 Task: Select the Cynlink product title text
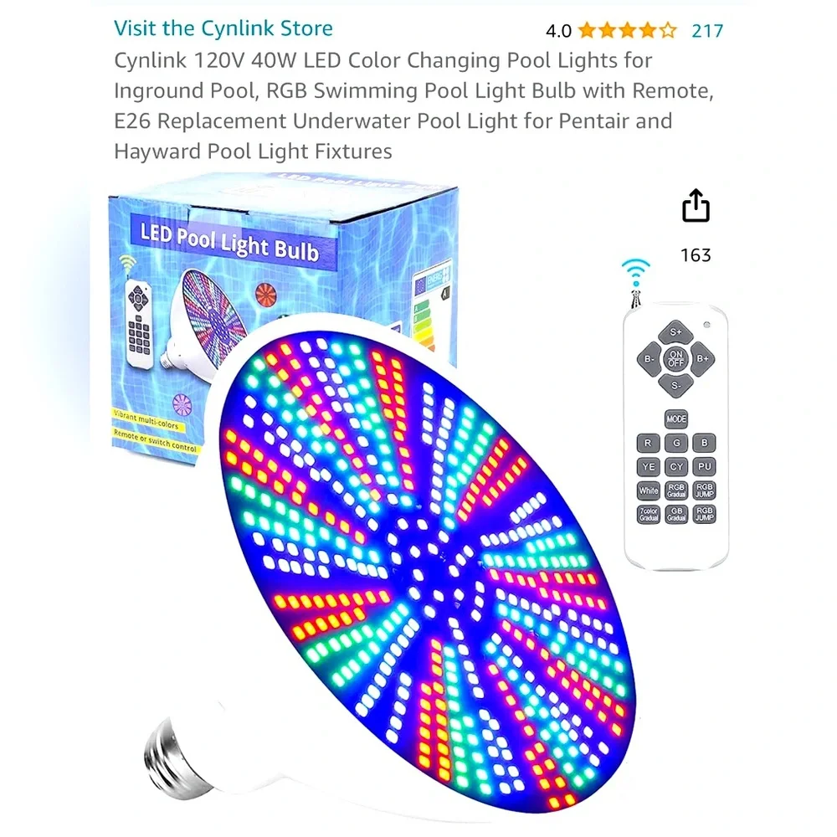[413, 105]
